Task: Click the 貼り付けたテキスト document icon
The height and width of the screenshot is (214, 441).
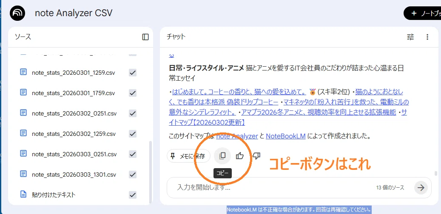Action: 23,194
